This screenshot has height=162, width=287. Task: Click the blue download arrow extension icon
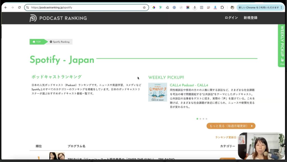[215, 8]
